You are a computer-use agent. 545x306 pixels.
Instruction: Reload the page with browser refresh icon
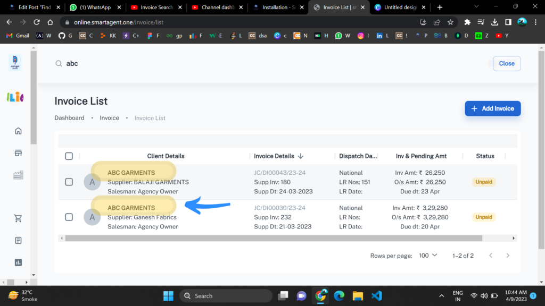coord(37,22)
